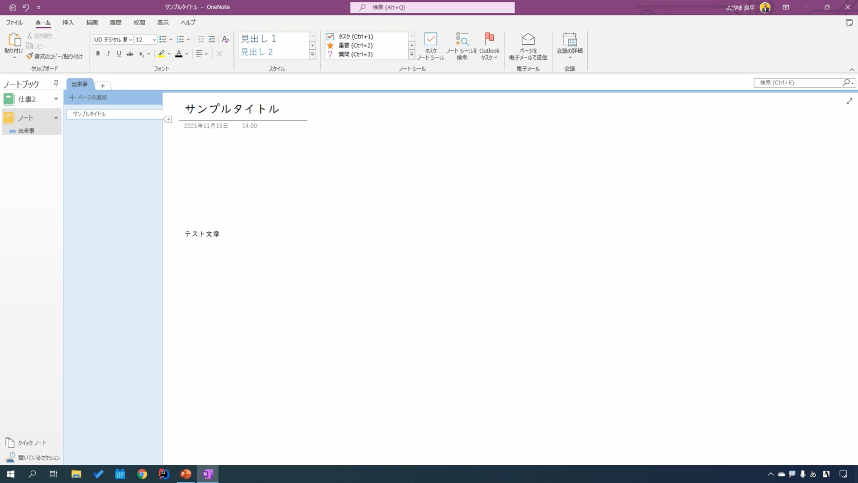Open the 描画 ribbon tab
This screenshot has width=858, height=483.
(x=92, y=22)
